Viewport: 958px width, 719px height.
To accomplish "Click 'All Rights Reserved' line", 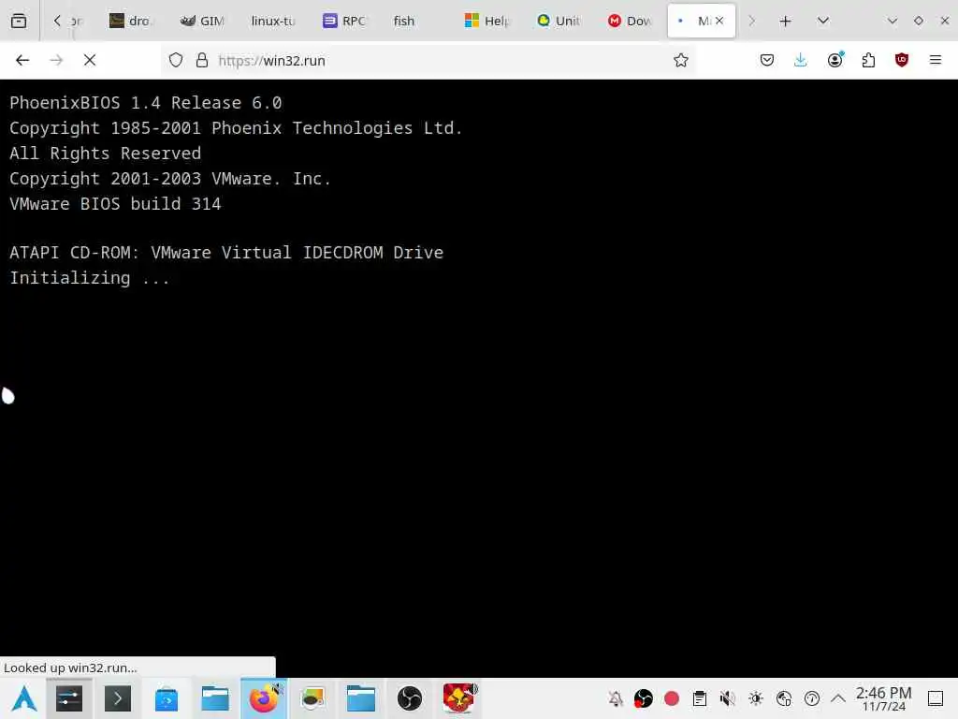I will (x=105, y=153).
